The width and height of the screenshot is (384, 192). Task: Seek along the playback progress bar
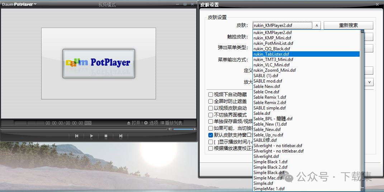click(84, 129)
